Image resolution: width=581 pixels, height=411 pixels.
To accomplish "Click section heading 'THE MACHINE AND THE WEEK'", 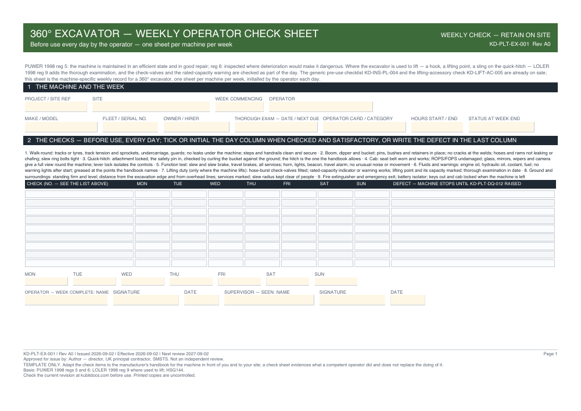I will [x=80, y=87].
